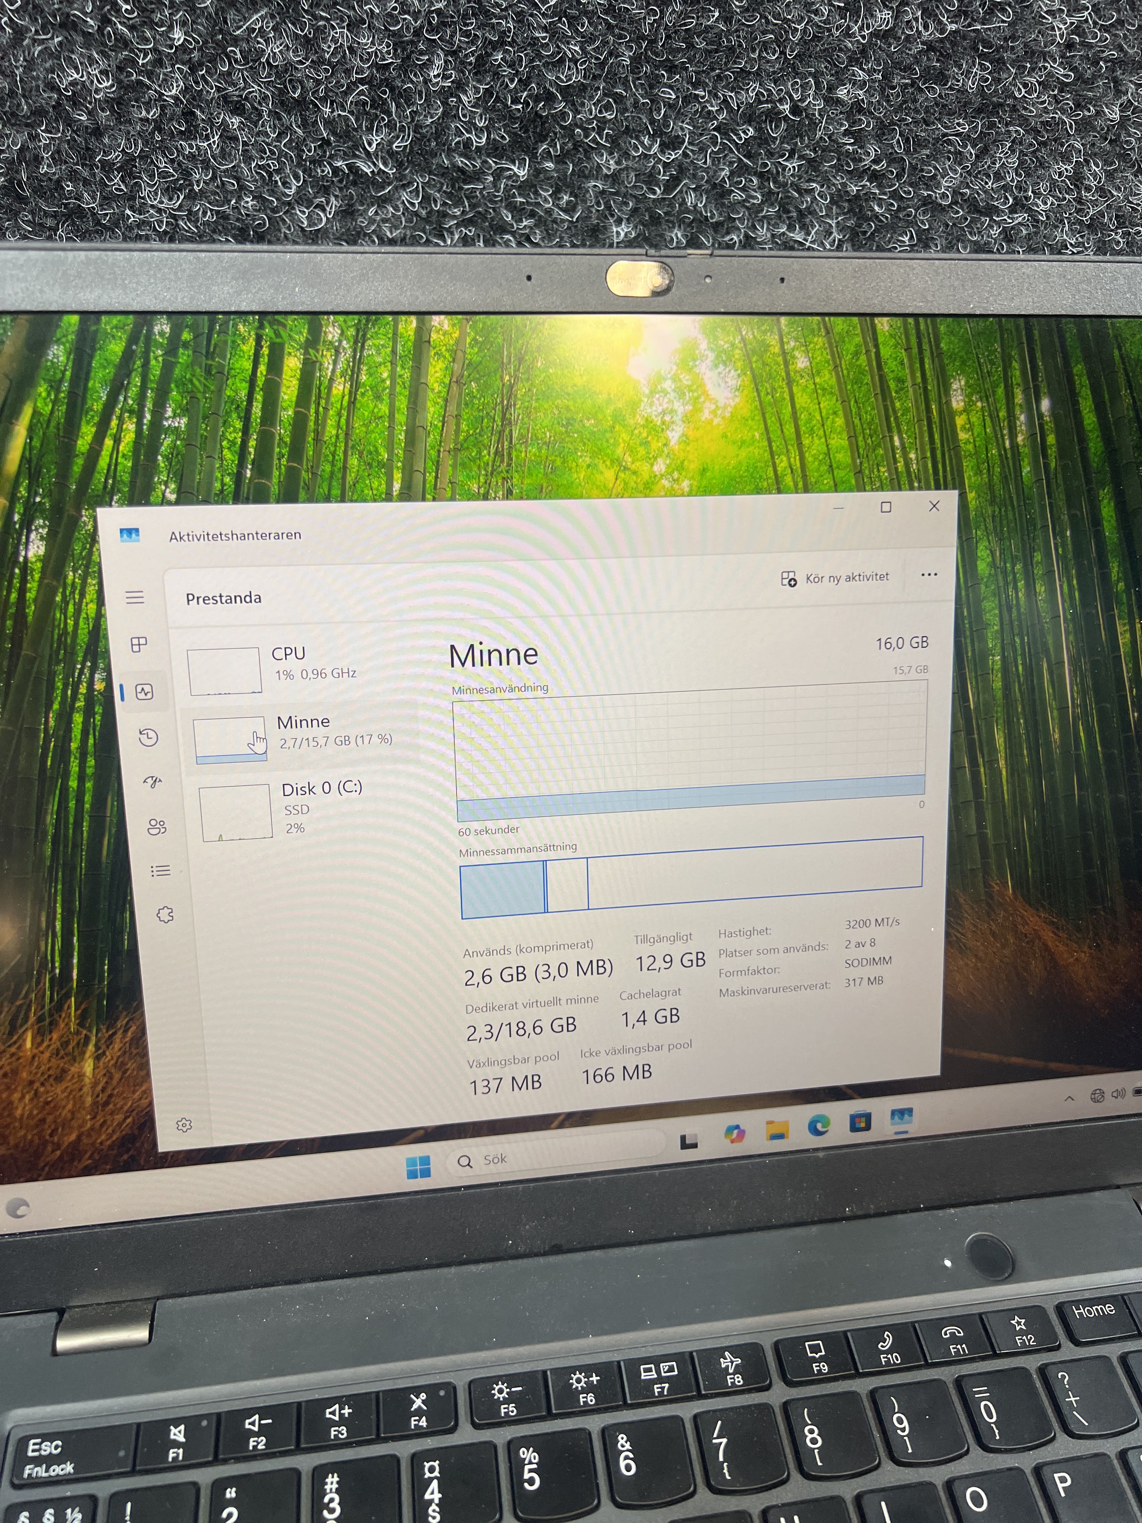Click 'Kör ny aktivitet' button
1142x1523 pixels.
click(835, 578)
